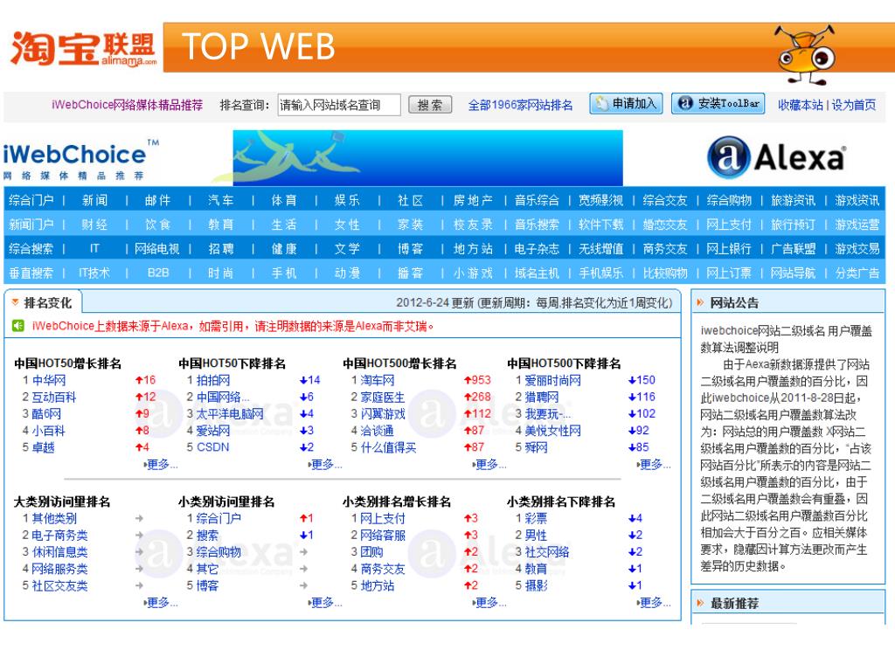The height and width of the screenshot is (671, 895).
Task: Open the 财经 category
Action: point(94,225)
